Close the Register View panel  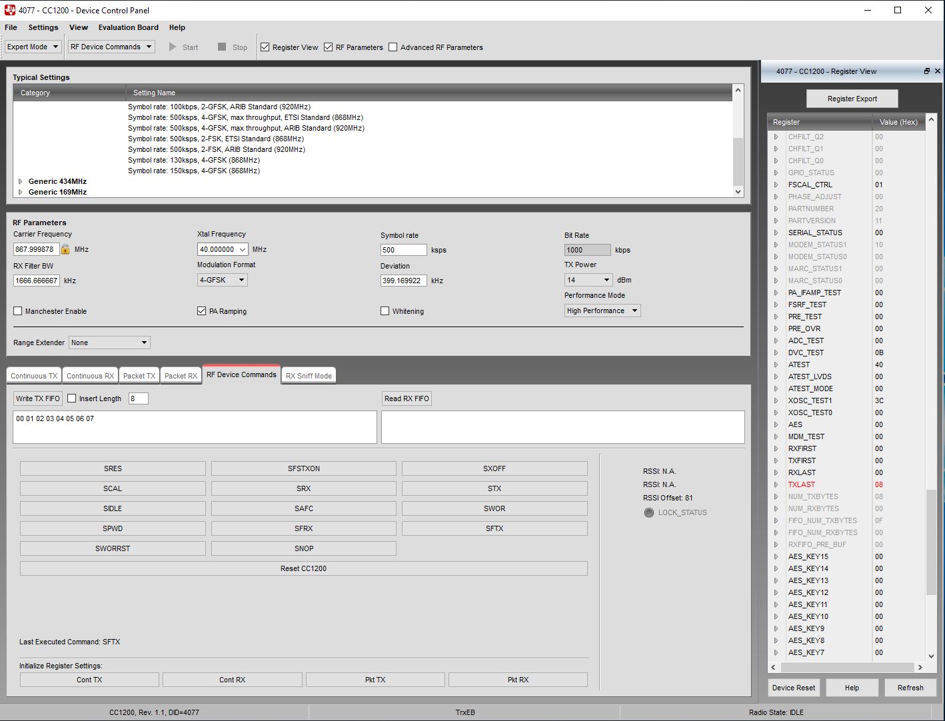coord(938,71)
